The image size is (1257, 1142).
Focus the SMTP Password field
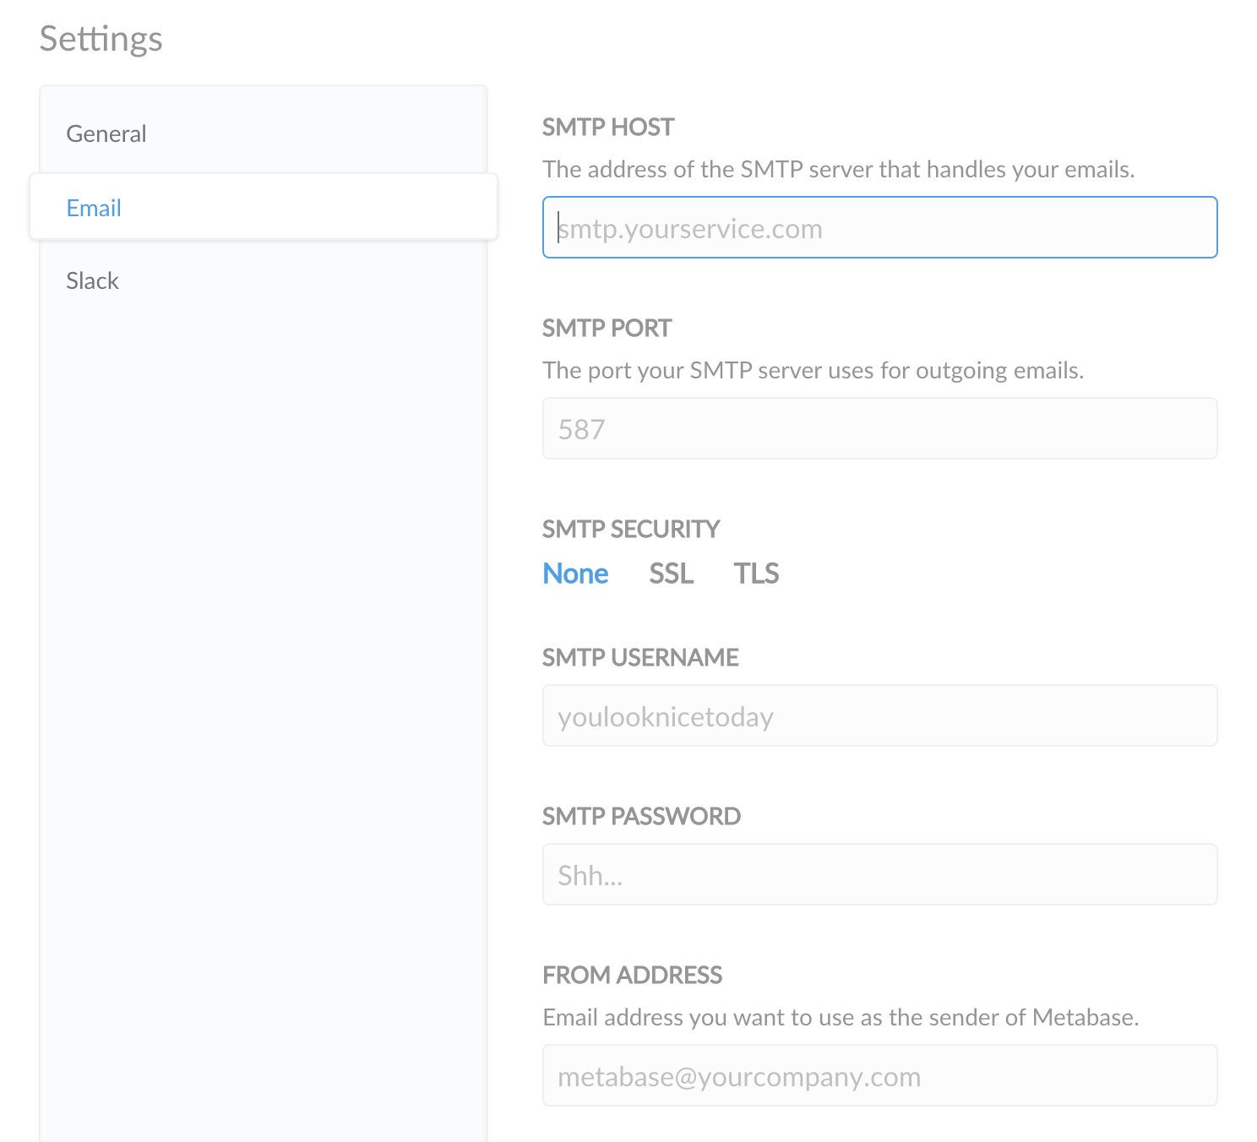click(x=879, y=875)
